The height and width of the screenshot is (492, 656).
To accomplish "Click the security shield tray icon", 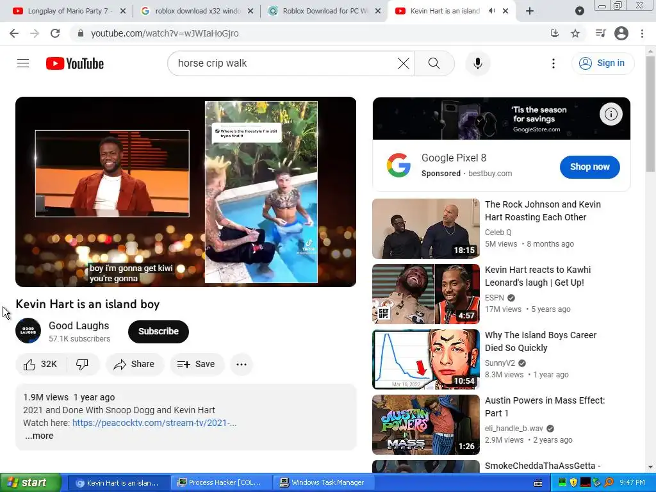I will point(573,483).
